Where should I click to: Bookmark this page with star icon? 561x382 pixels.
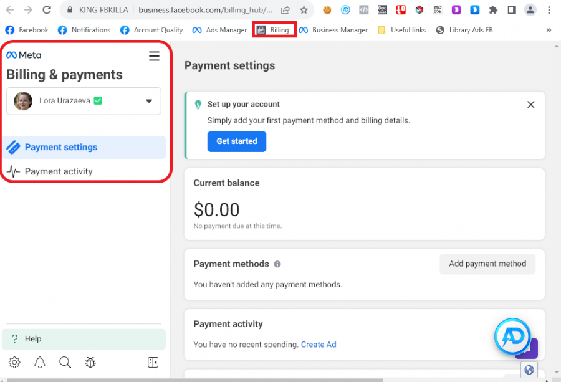tap(304, 9)
